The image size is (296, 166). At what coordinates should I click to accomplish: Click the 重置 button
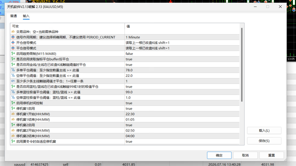(x=272, y=155)
